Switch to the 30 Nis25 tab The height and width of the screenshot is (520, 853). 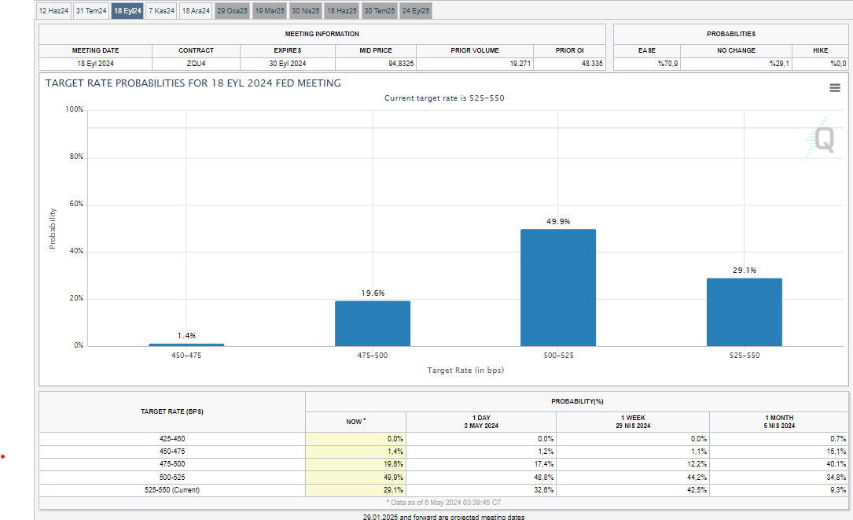[306, 11]
